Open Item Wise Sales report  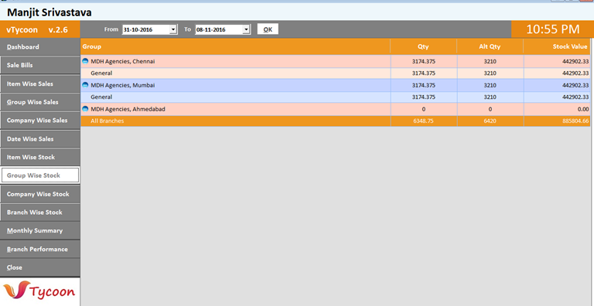(x=39, y=83)
